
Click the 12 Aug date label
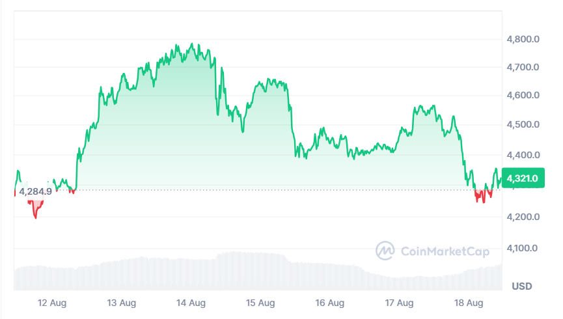tap(51, 303)
